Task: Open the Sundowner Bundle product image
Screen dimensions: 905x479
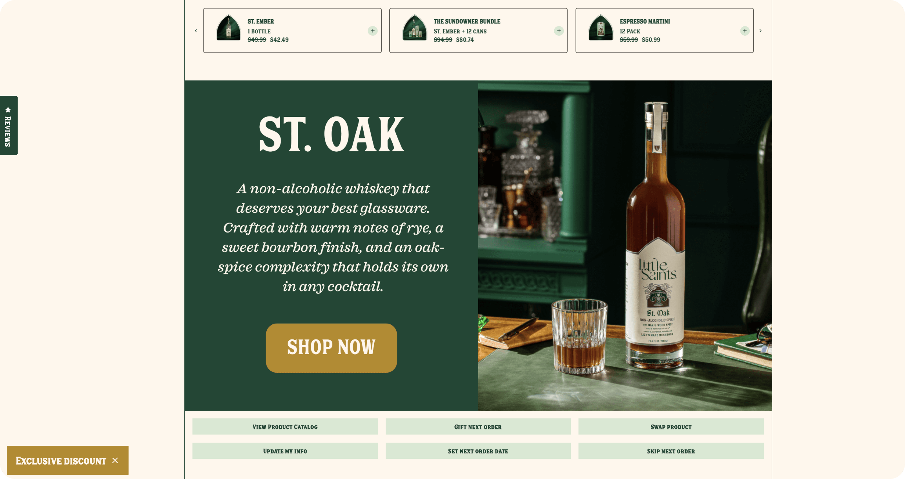Action: [415, 28]
